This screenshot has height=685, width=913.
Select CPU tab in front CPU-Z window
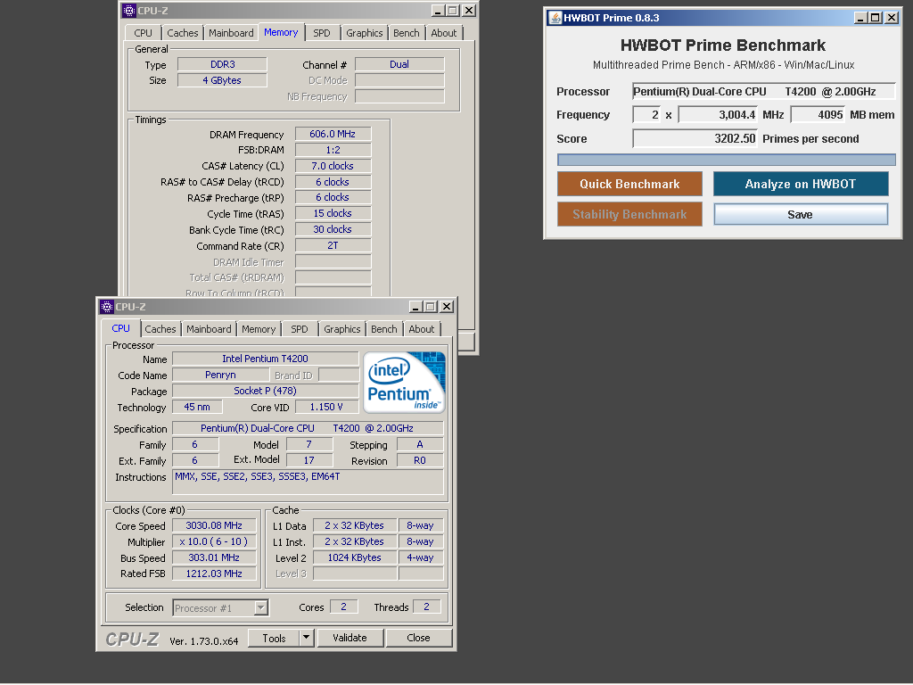(120, 328)
